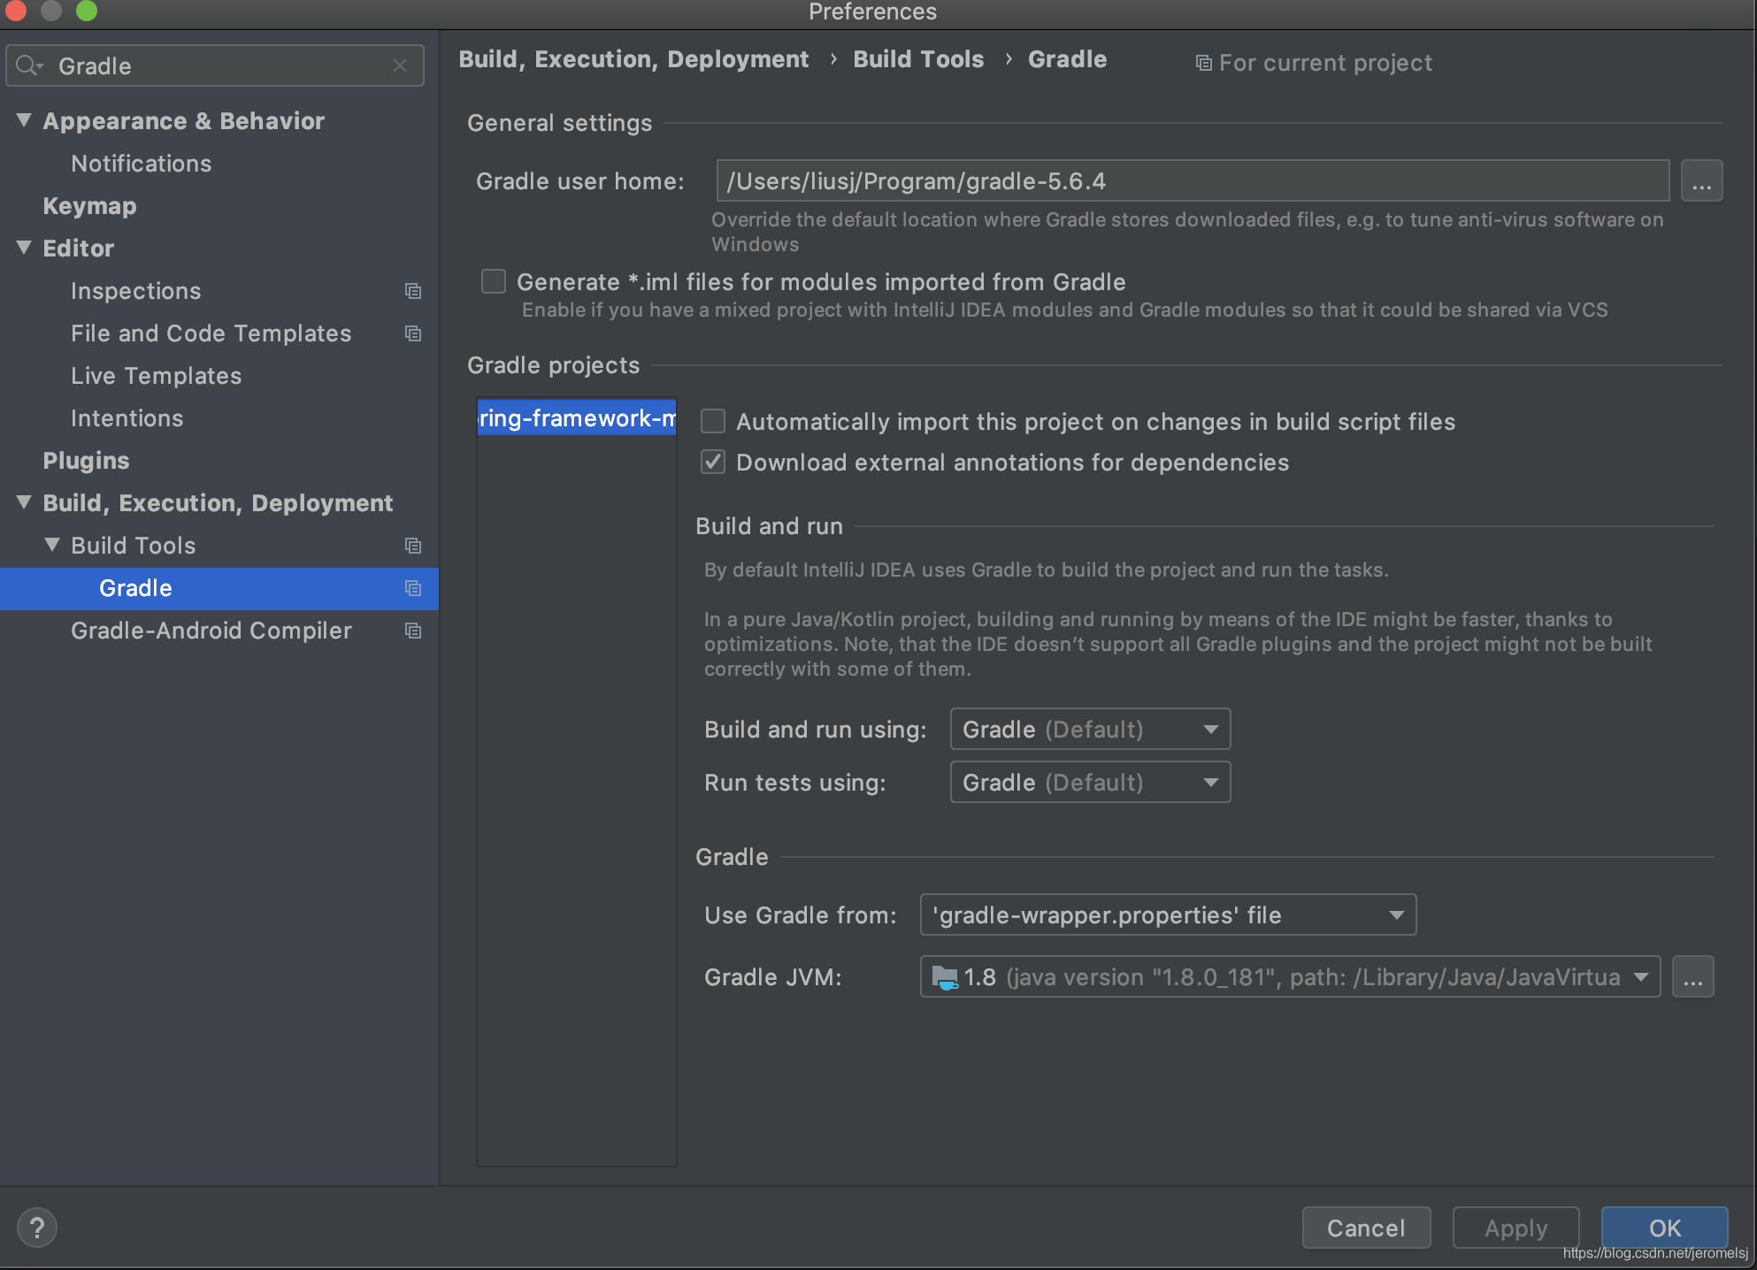Select Live Templates in the settings tree
Image resolution: width=1757 pixels, height=1270 pixels.
click(157, 376)
